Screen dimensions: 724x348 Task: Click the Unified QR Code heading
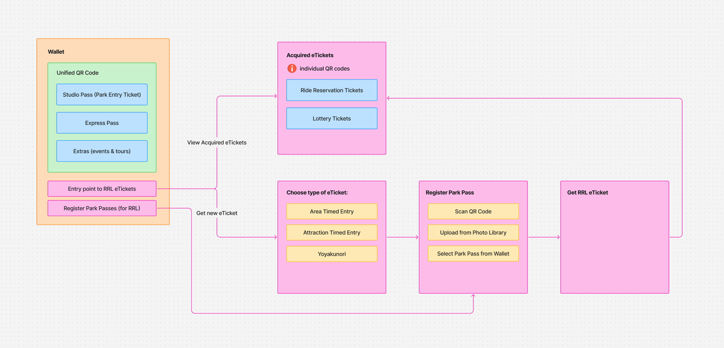pyautogui.click(x=77, y=73)
